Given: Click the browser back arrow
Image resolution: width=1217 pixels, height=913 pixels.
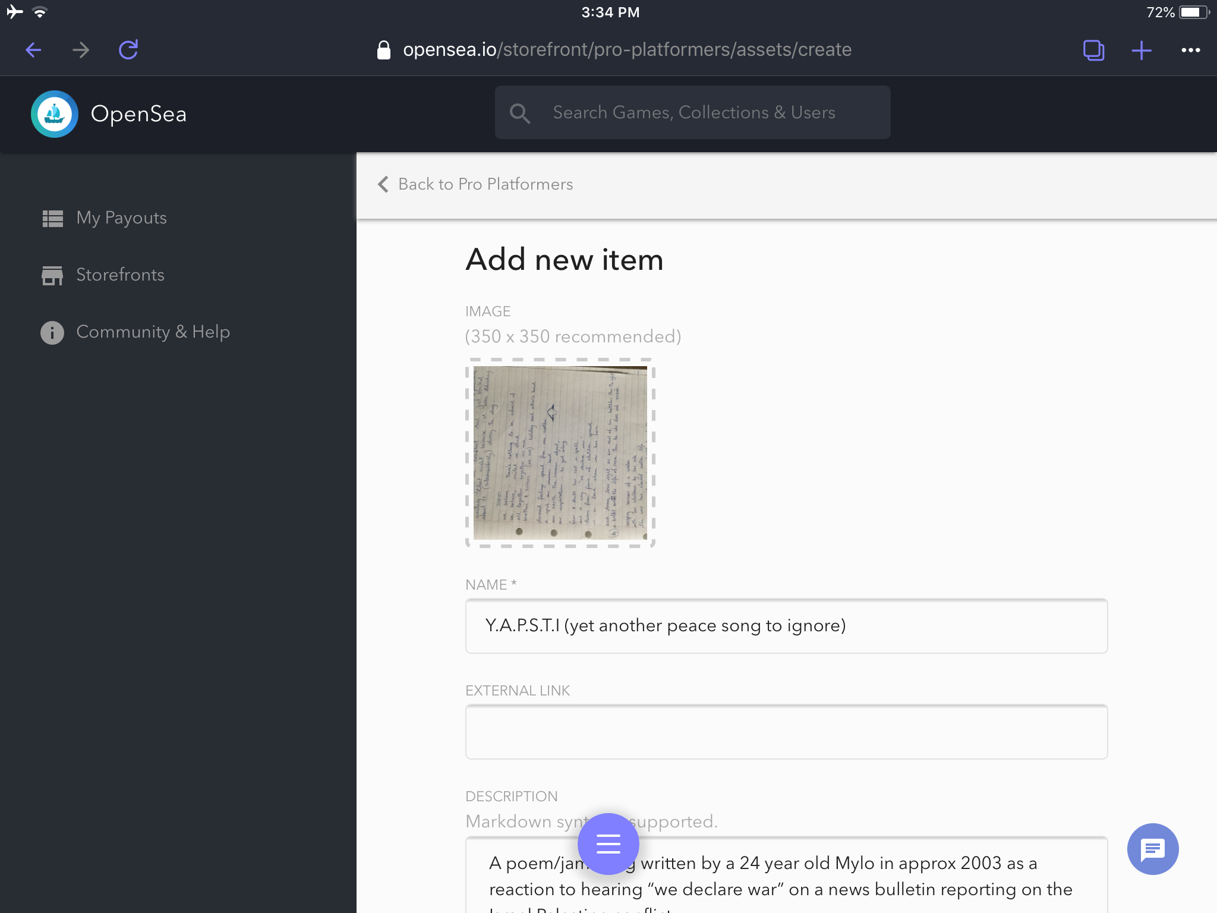Looking at the screenshot, I should [x=34, y=50].
